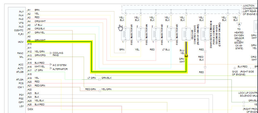The height and width of the screenshot is (113, 258).
Task: Click the Fuel Injector #2 coil symbol
Action: point(156,34)
